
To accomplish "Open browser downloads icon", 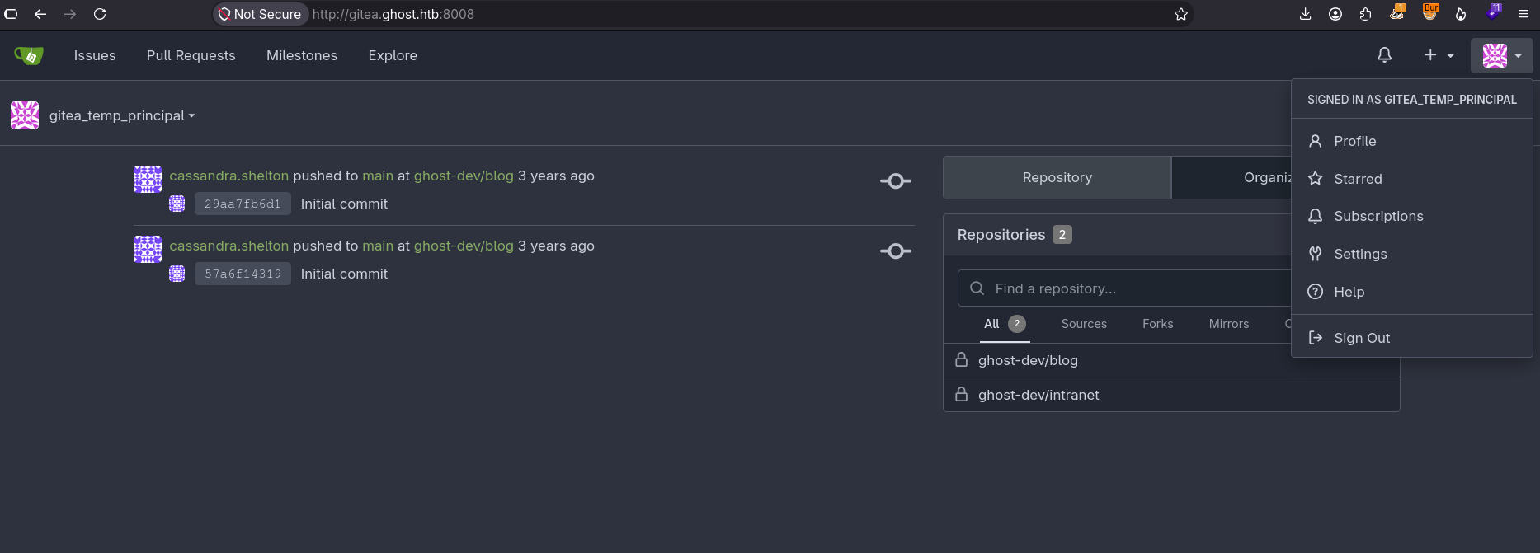I will coord(1305,14).
